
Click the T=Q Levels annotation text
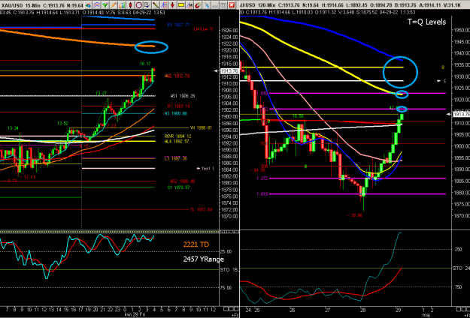point(426,22)
